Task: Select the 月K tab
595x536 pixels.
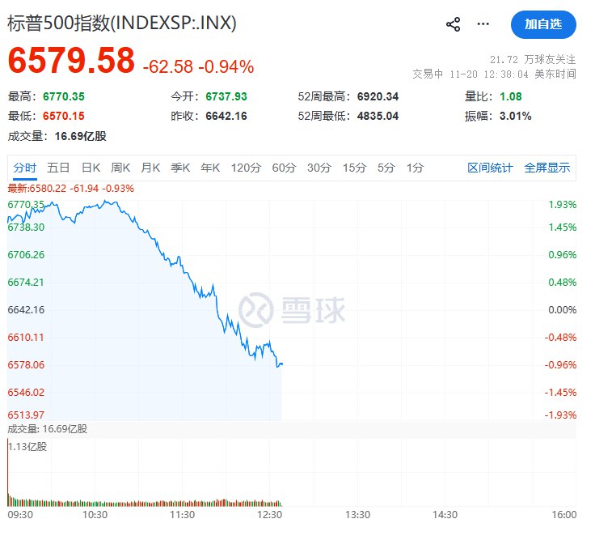Action: (x=150, y=168)
